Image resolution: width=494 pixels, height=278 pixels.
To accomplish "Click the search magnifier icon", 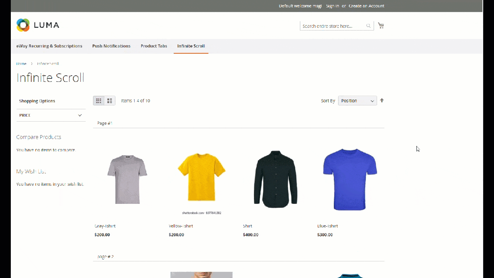I will [x=368, y=25].
